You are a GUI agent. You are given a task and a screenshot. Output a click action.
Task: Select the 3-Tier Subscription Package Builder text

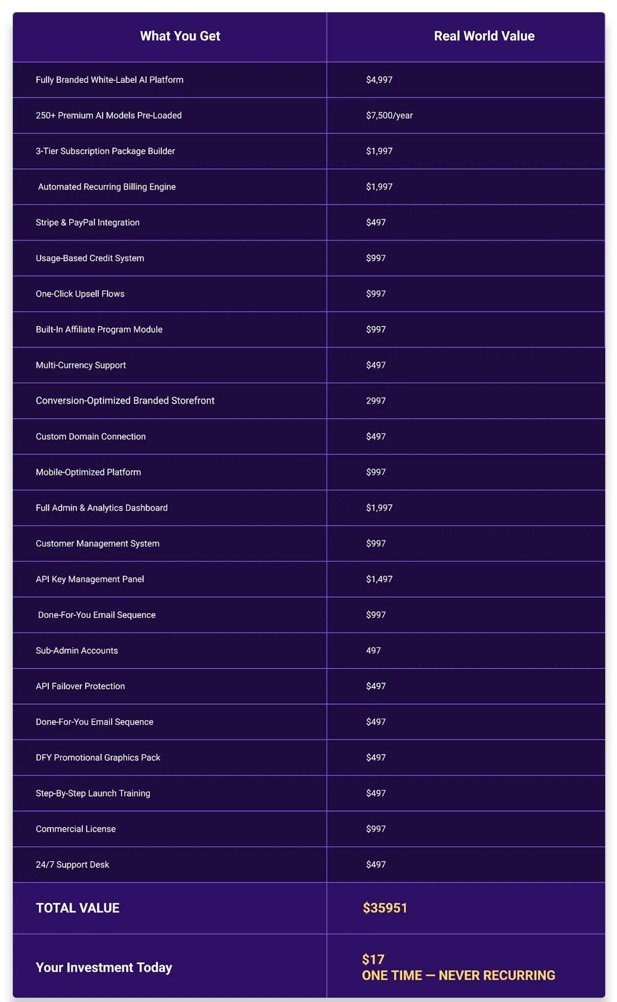coord(105,151)
